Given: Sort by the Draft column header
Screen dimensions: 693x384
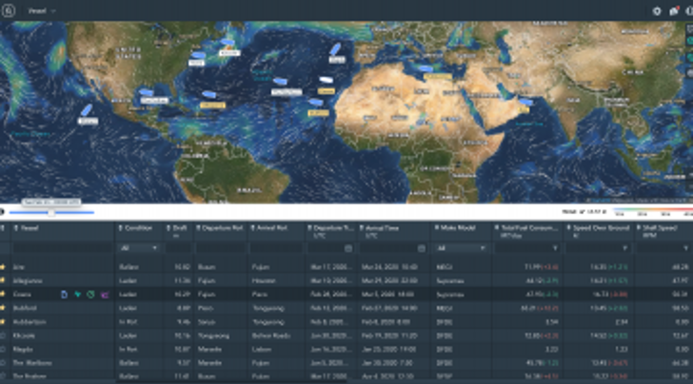Looking at the screenshot, I should tap(180, 228).
